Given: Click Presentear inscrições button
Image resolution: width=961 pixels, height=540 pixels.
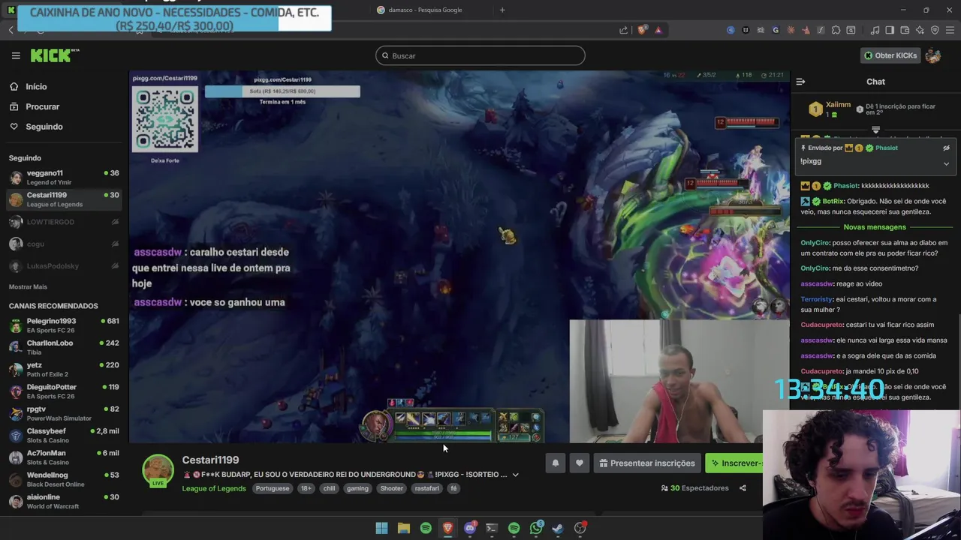Looking at the screenshot, I should click(x=647, y=463).
